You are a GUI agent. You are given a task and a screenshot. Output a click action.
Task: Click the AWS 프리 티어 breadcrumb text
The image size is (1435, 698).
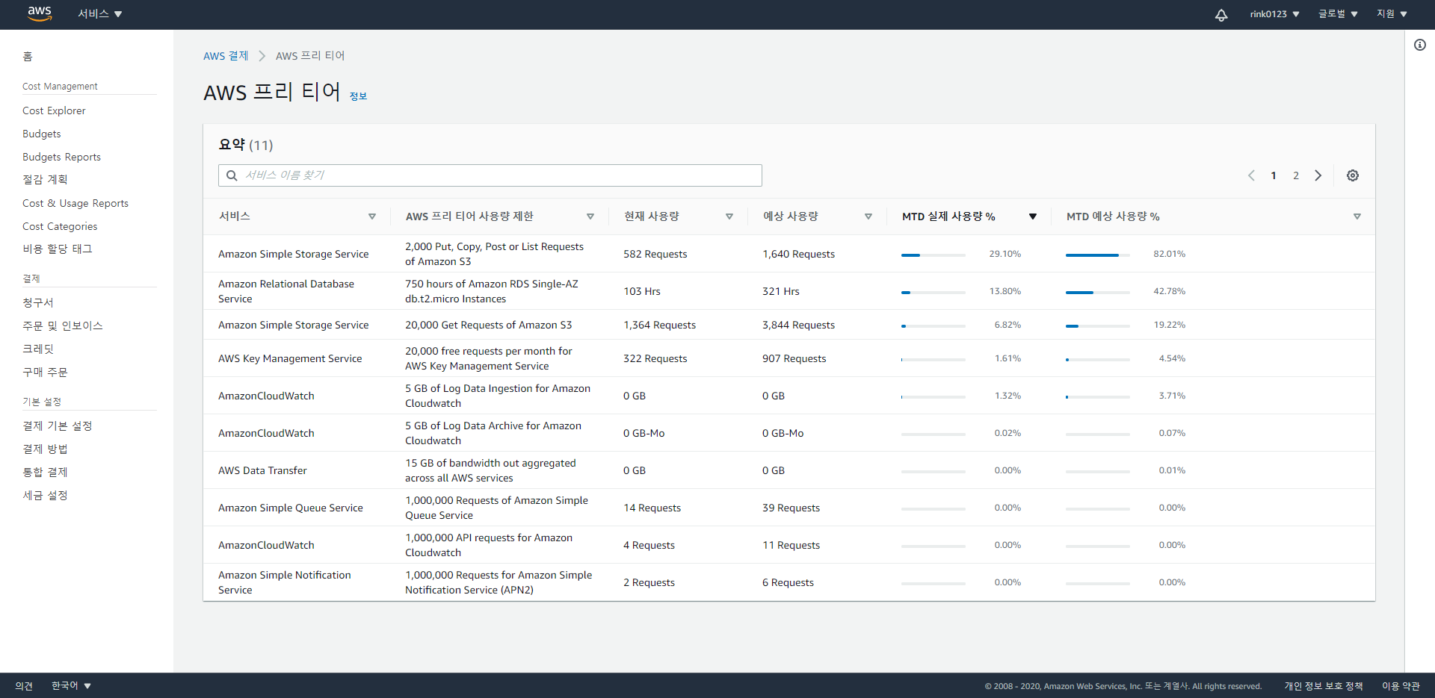(x=310, y=56)
